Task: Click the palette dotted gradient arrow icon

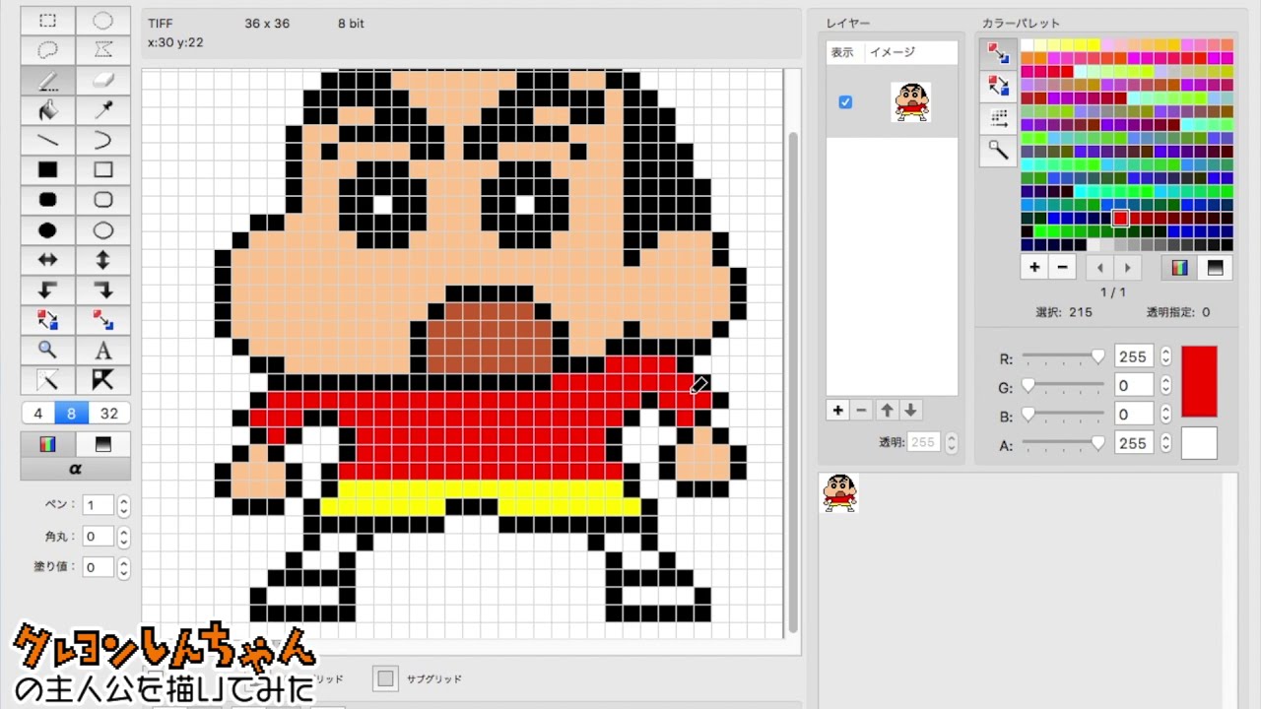Action: [998, 119]
